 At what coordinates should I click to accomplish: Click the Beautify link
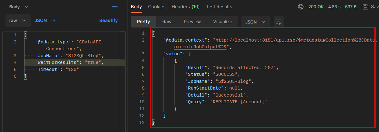click(109, 20)
